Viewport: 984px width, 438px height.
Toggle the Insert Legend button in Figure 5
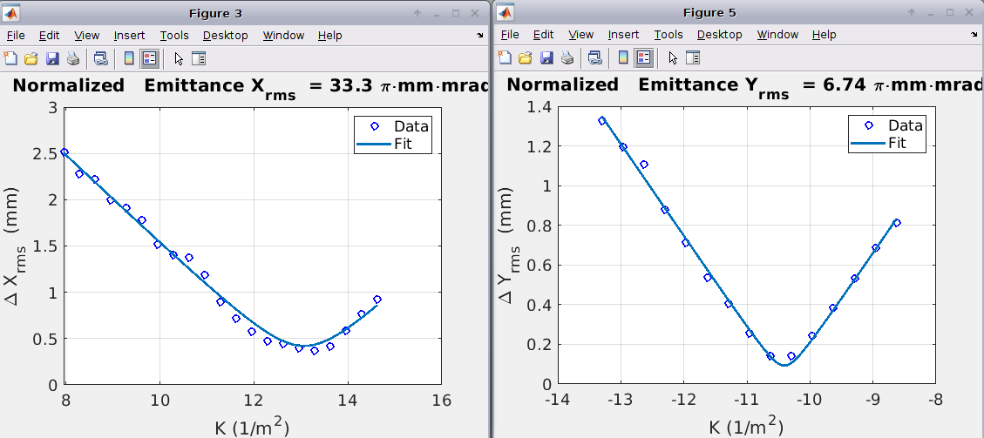[644, 58]
